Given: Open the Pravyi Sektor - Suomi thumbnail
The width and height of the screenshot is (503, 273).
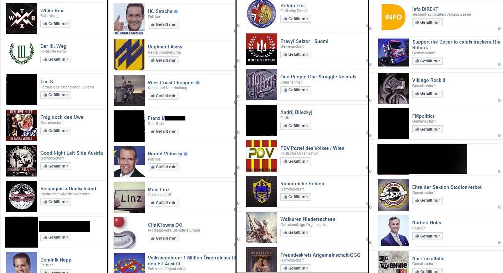Looking at the screenshot, I should pyautogui.click(x=262, y=49).
